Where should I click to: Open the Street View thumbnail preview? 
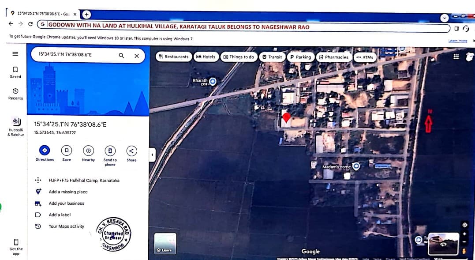pos(443,244)
